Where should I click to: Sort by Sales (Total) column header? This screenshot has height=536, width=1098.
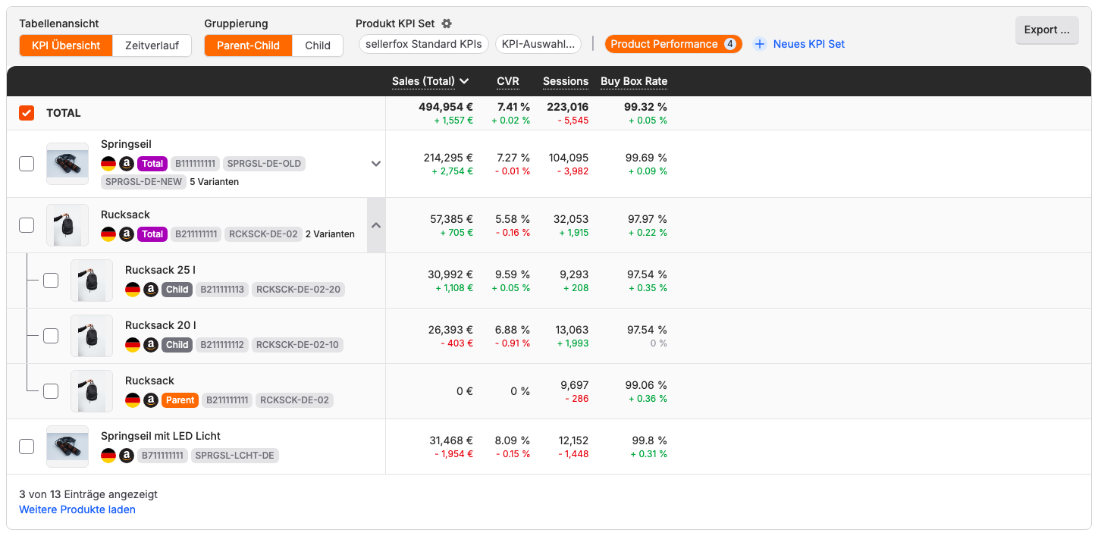[423, 81]
